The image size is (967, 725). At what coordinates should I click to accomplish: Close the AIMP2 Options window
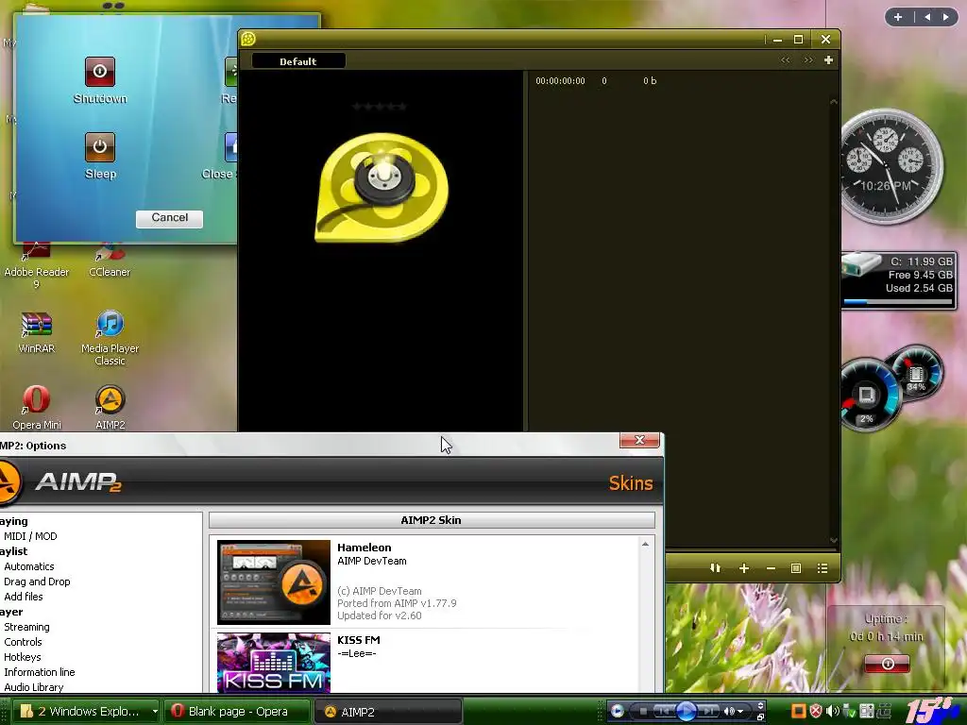[639, 440]
